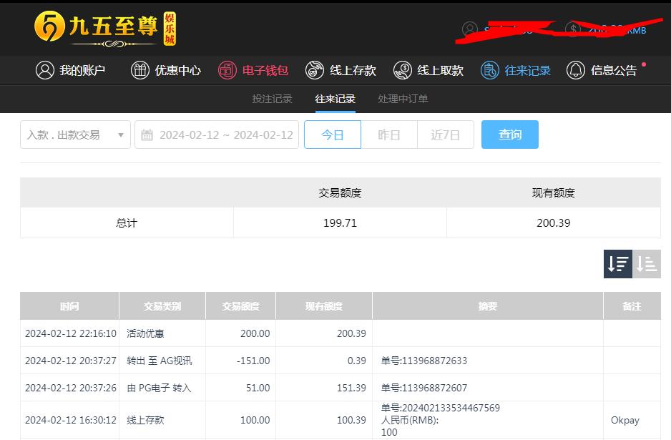Open 优惠中心 menu item
Image resolution: width=671 pixels, height=440 pixels.
[x=166, y=70]
